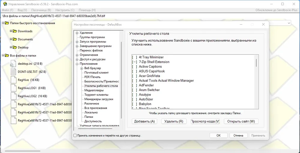Toggle Acer GridVista checkbox

tap(135, 76)
